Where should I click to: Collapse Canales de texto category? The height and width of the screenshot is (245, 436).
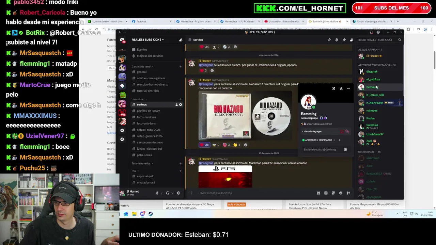142,67
